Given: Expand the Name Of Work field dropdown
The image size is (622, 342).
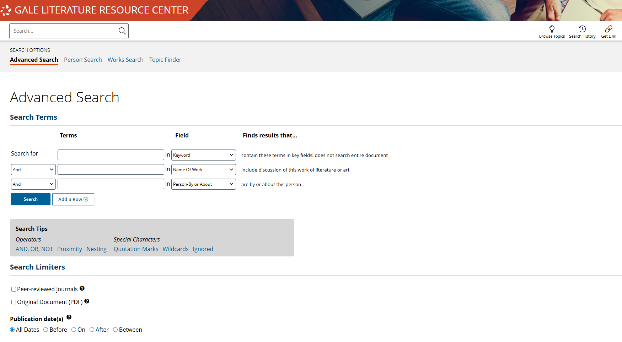Looking at the screenshot, I should pyautogui.click(x=204, y=169).
